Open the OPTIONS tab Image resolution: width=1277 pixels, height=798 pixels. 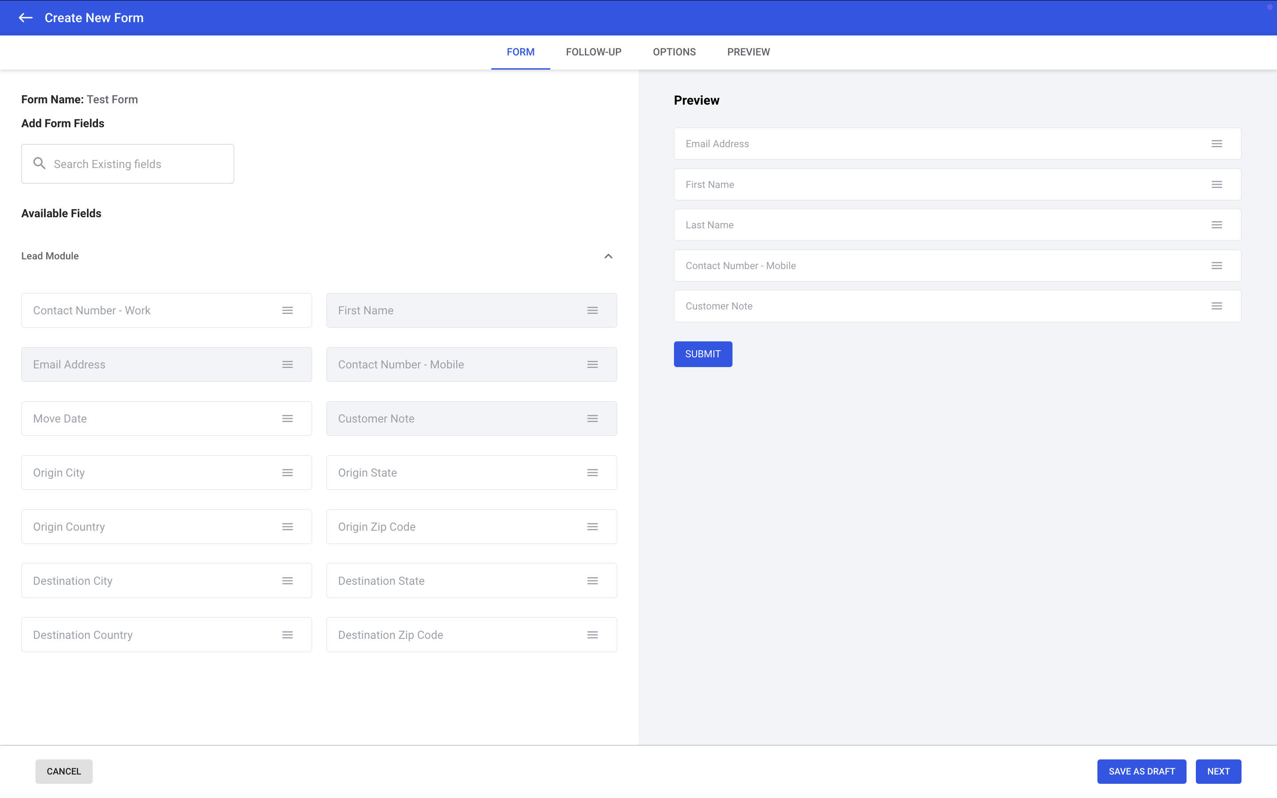pyautogui.click(x=674, y=52)
